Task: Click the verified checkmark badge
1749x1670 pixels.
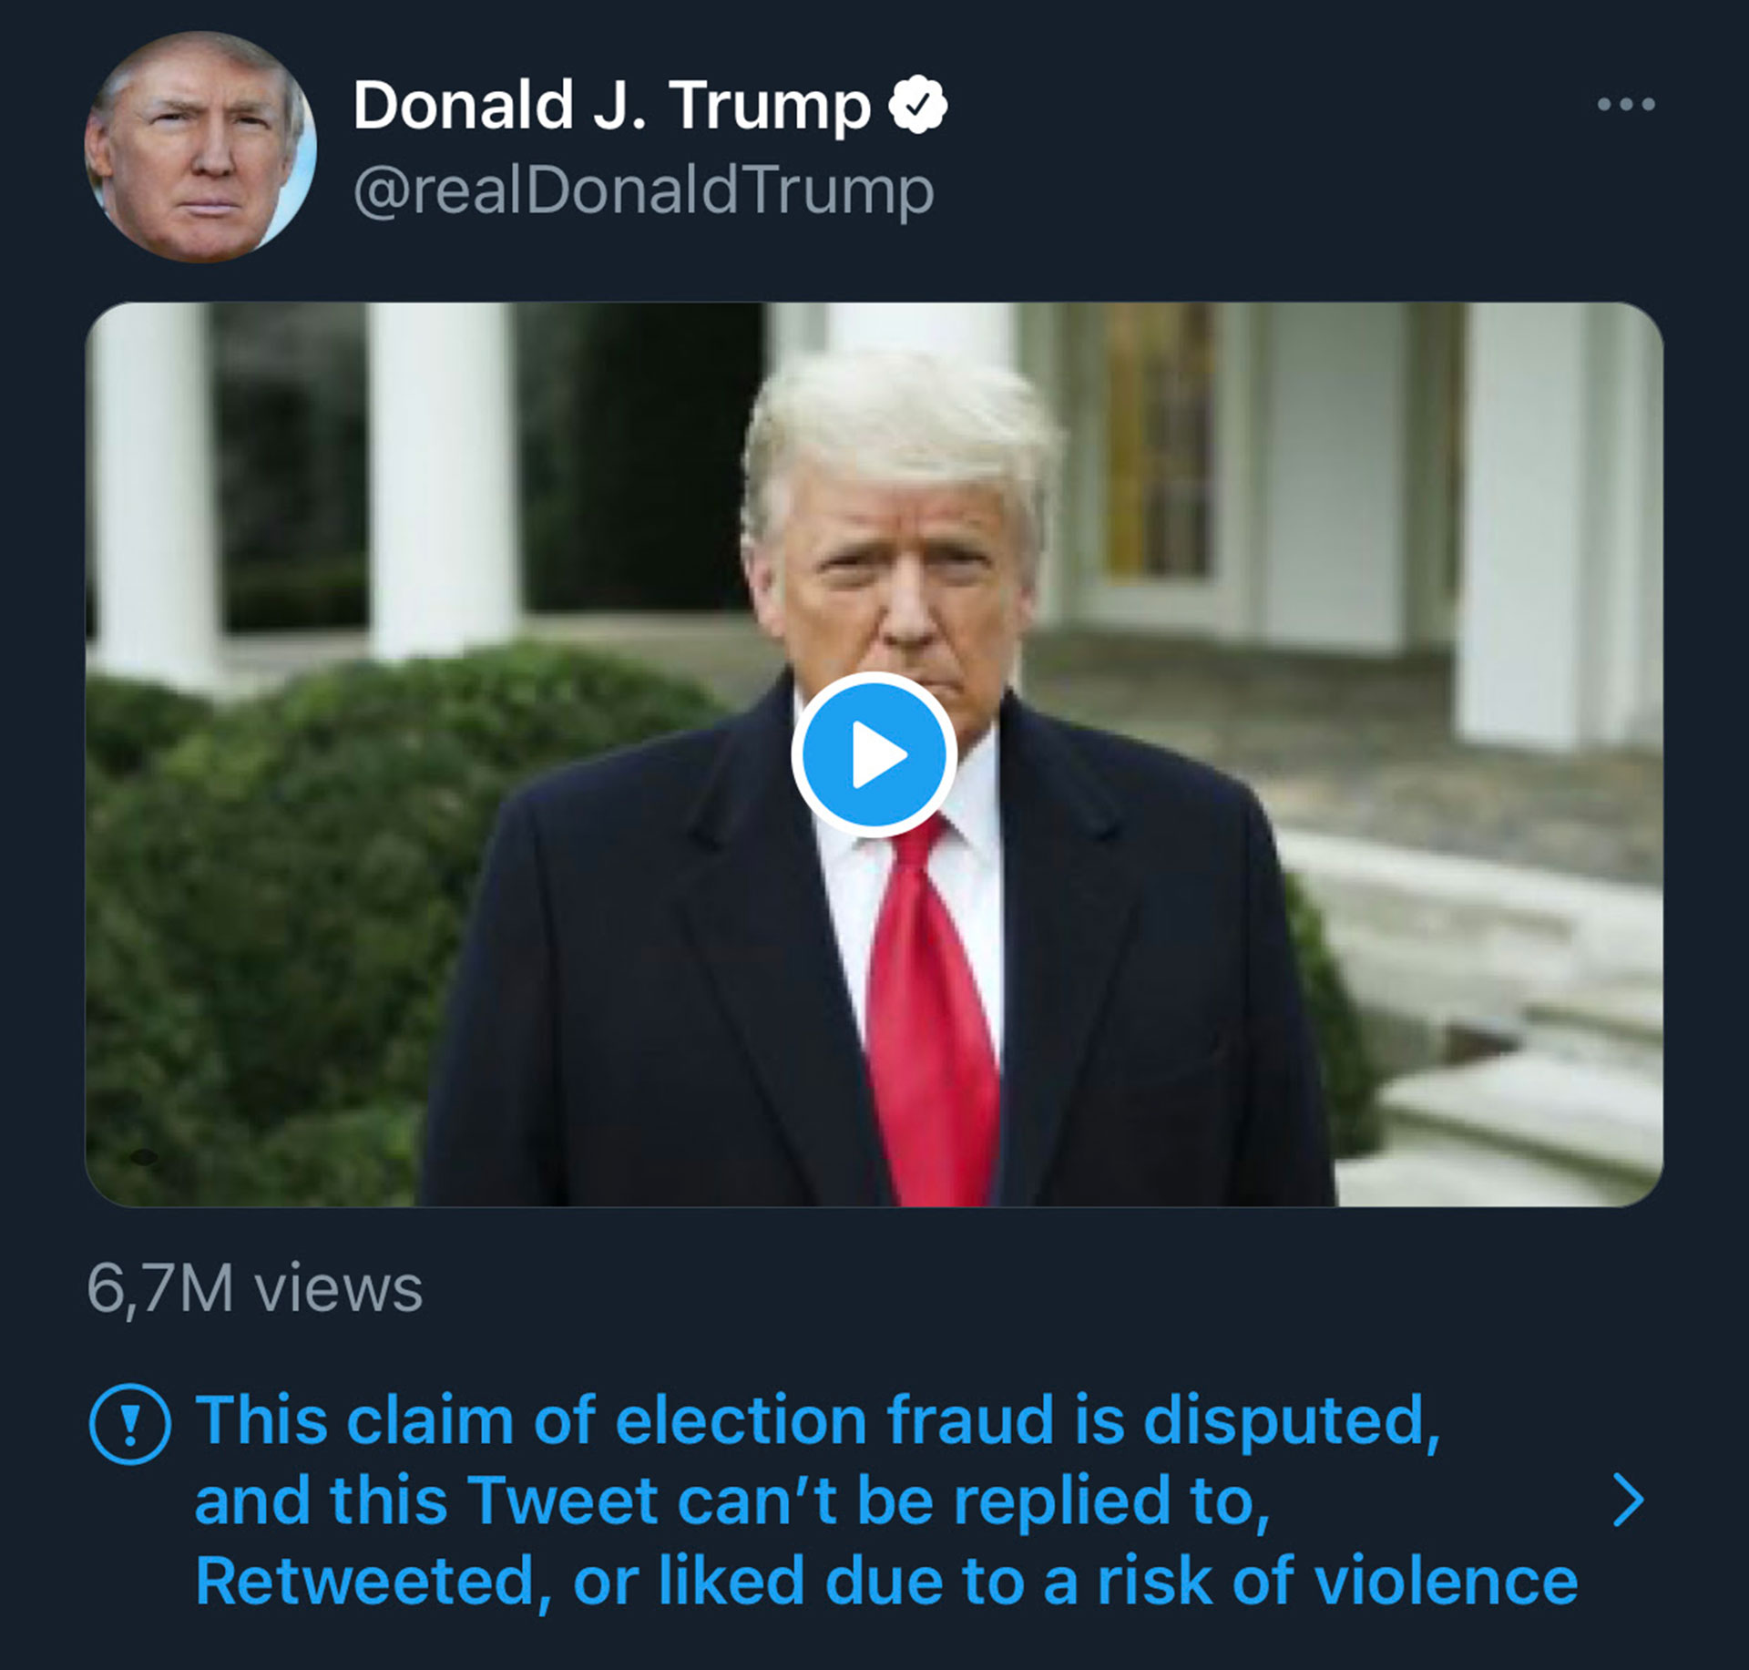Action: coord(917,105)
